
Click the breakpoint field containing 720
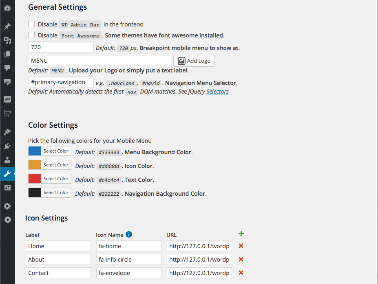(x=61, y=47)
